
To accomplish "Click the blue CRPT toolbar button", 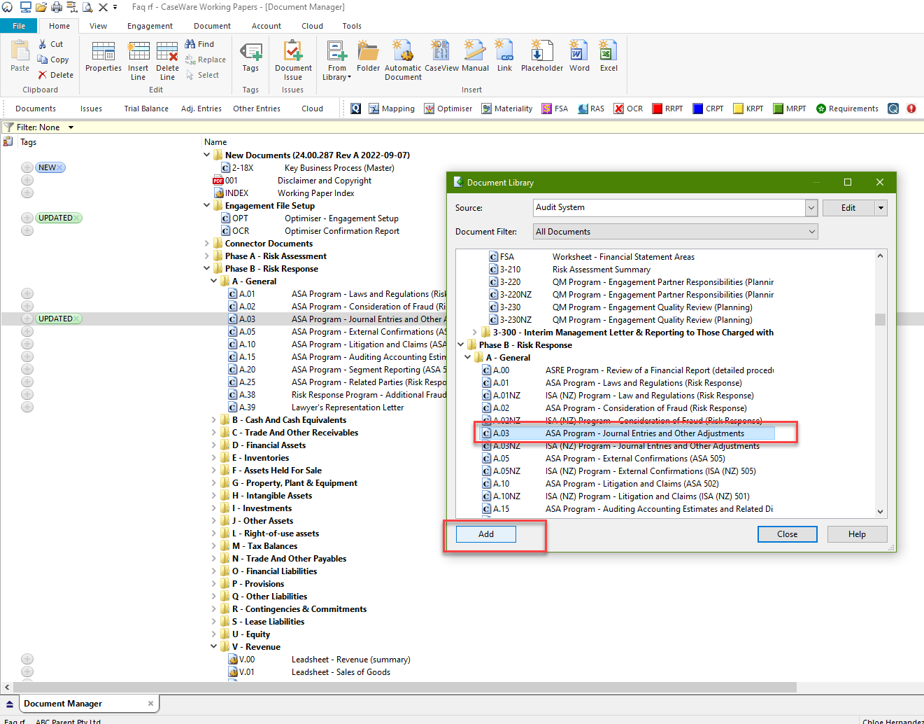I will click(x=708, y=109).
